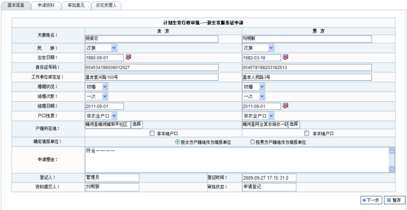Click female marriage date field 2011-09-01

(104, 107)
